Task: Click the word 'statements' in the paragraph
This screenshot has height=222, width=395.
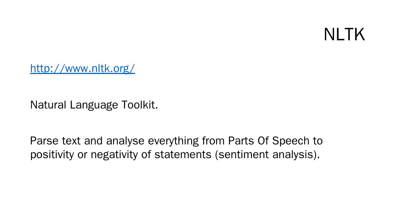Action: (183, 155)
